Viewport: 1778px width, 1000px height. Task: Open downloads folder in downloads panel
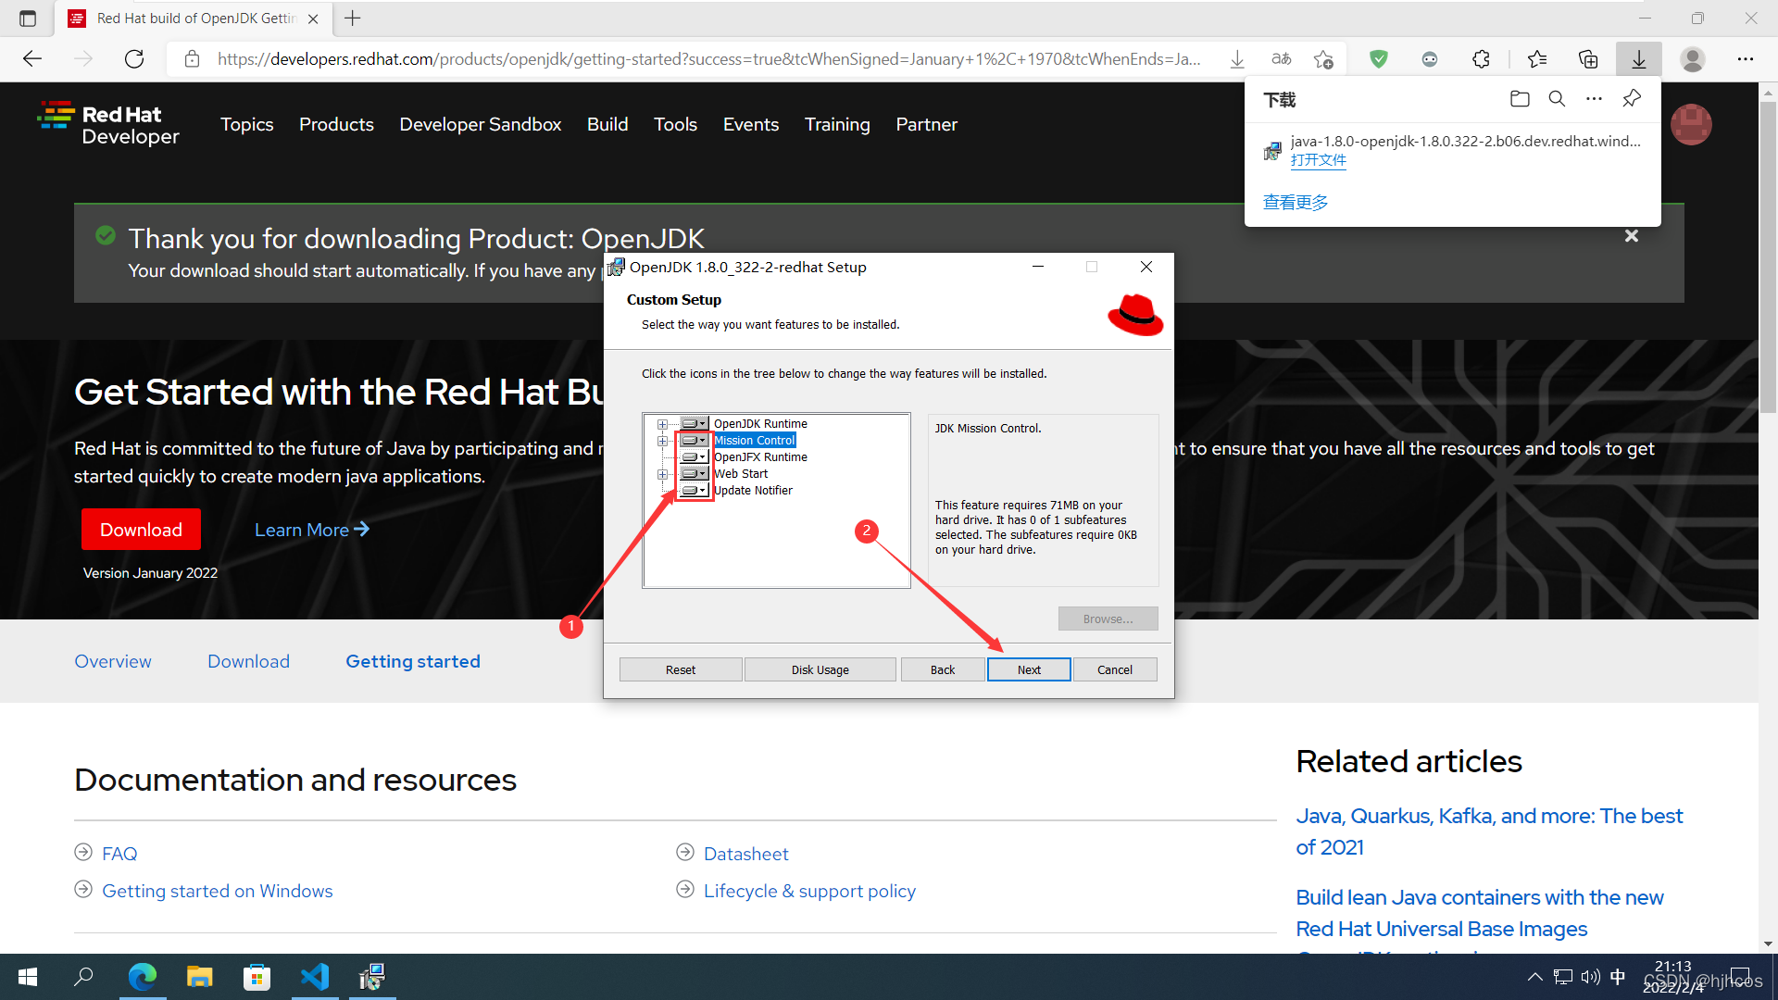(x=1520, y=99)
